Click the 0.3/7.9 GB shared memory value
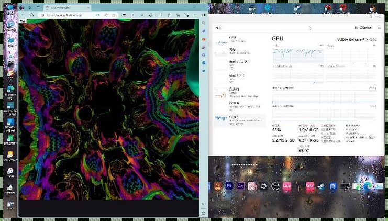This screenshot has width=388, height=221. [x=308, y=140]
